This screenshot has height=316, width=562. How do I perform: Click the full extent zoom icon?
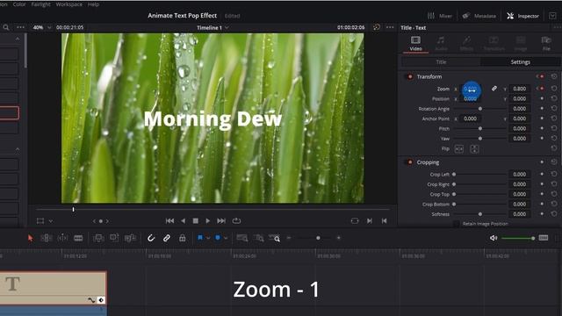(x=242, y=238)
